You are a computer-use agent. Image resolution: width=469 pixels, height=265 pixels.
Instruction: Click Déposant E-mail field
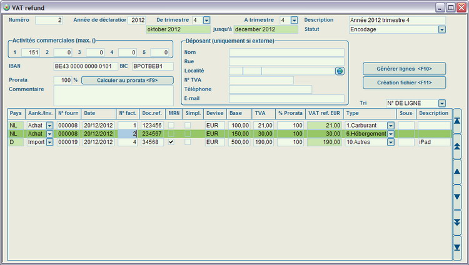[286, 99]
